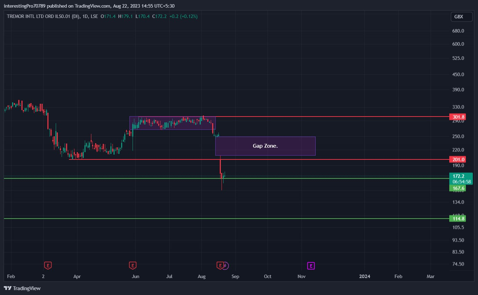The height and width of the screenshot is (295, 478).
Task: Open the GBX currency selector
Action: (x=462, y=17)
